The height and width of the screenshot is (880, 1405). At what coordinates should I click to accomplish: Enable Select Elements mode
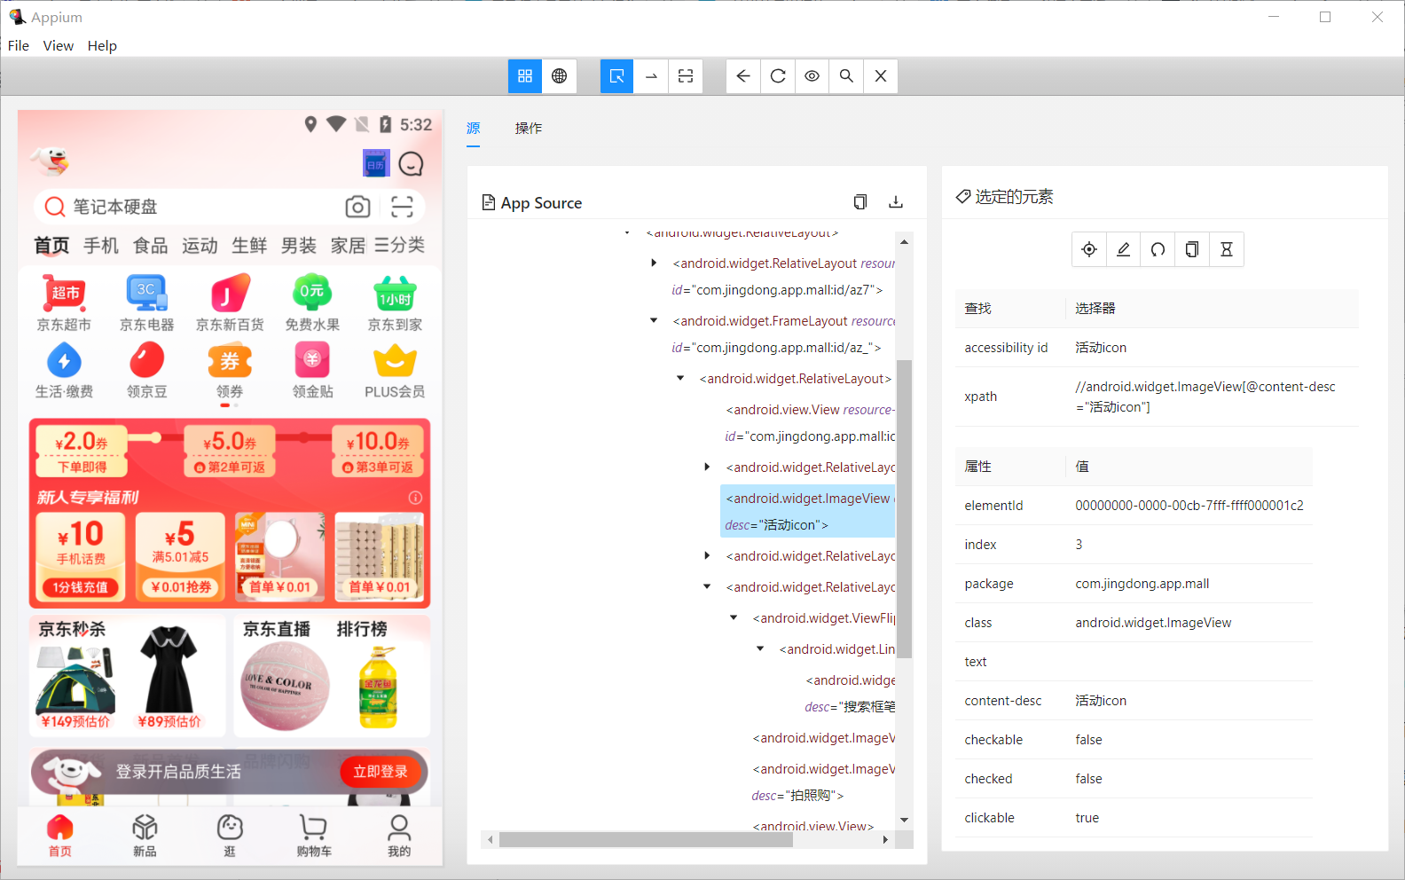click(x=617, y=76)
